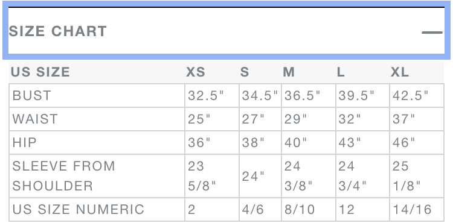Click the US SIZE NUMERIC row label

tap(78, 210)
